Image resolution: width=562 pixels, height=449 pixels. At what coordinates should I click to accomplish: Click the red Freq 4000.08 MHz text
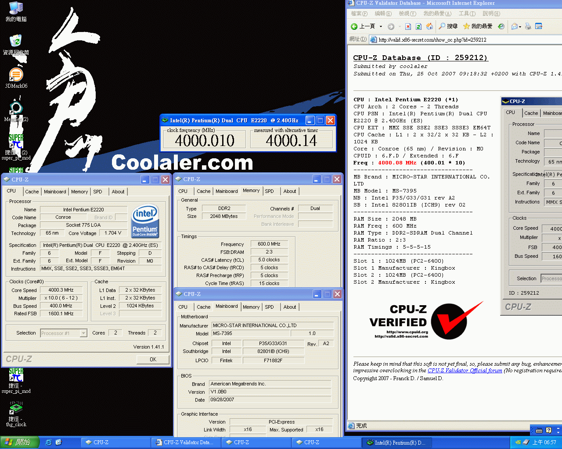tap(397, 163)
